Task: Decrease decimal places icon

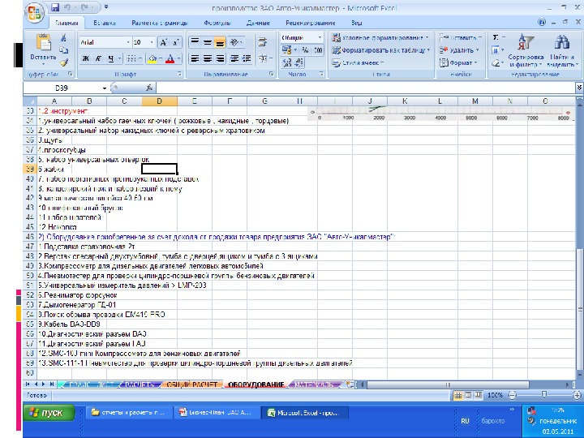Action: point(299,62)
